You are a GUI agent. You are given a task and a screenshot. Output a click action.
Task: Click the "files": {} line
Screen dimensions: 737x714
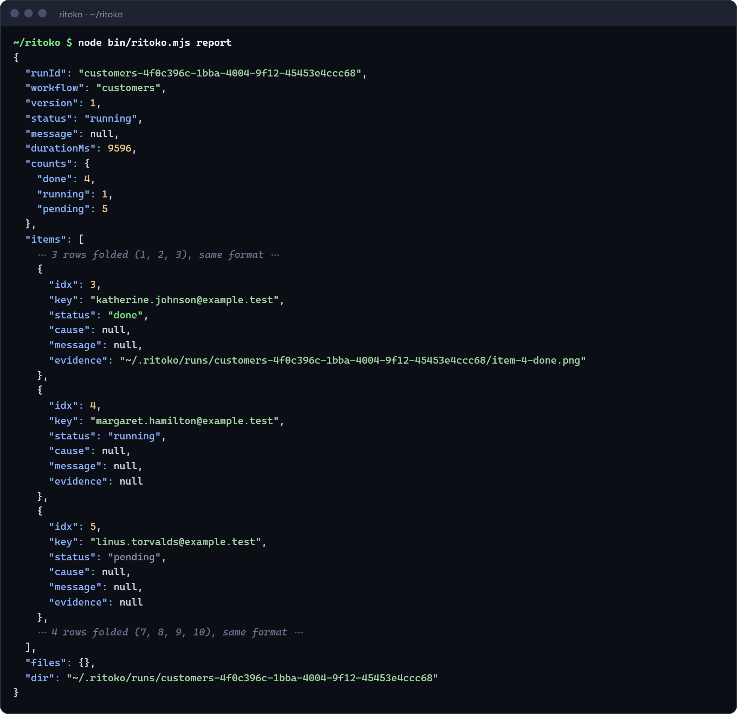pos(60,663)
